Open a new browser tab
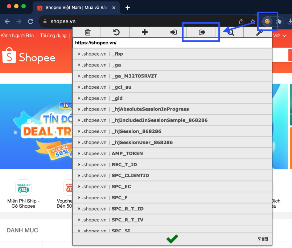The image size is (292, 248). point(128,8)
